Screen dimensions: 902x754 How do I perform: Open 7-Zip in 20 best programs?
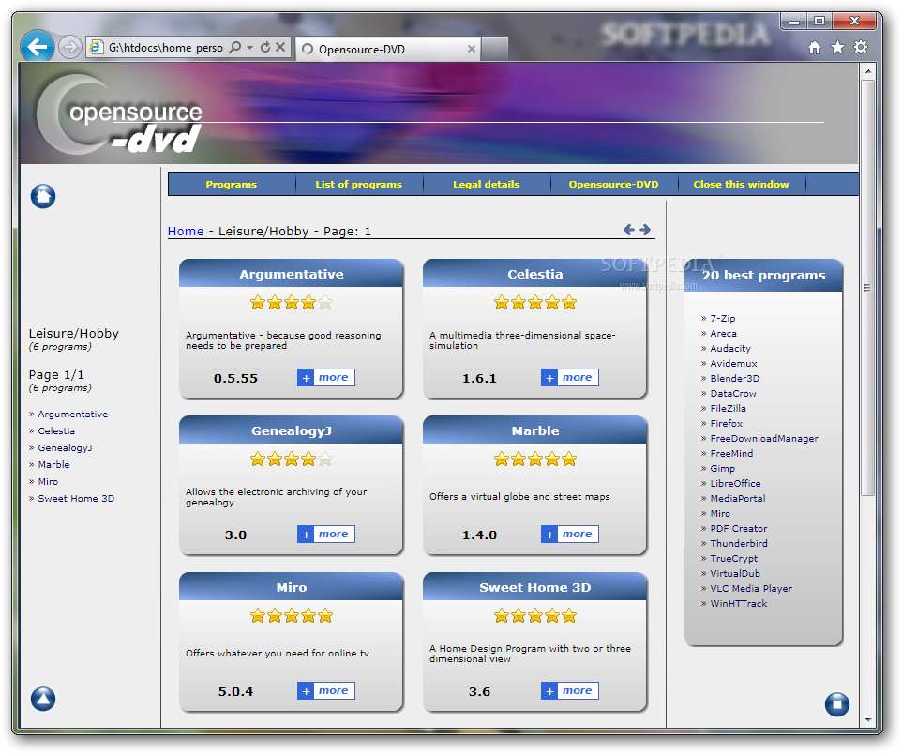(723, 318)
